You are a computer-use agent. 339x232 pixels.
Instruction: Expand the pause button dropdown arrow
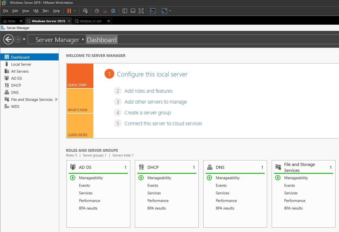tap(75, 11)
